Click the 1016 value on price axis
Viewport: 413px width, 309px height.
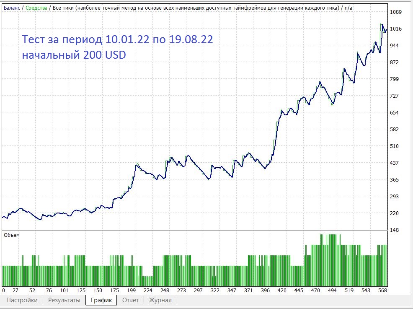point(395,29)
